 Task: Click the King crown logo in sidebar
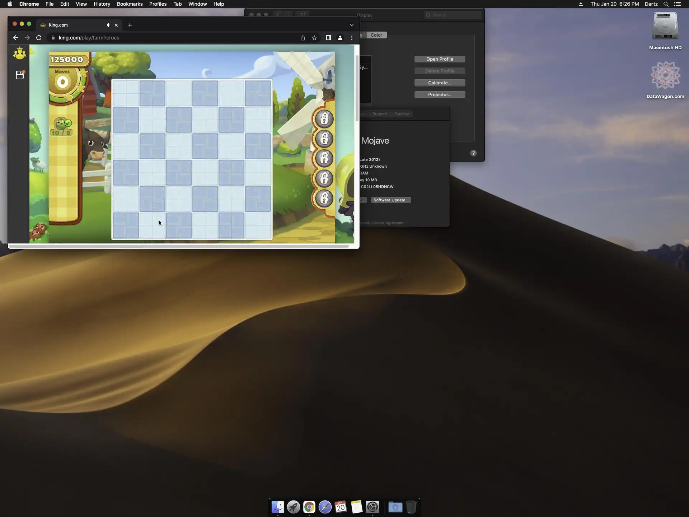pos(19,53)
